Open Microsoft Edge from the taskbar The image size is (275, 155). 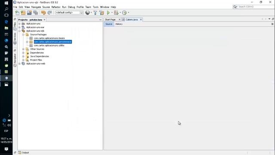(6, 22)
